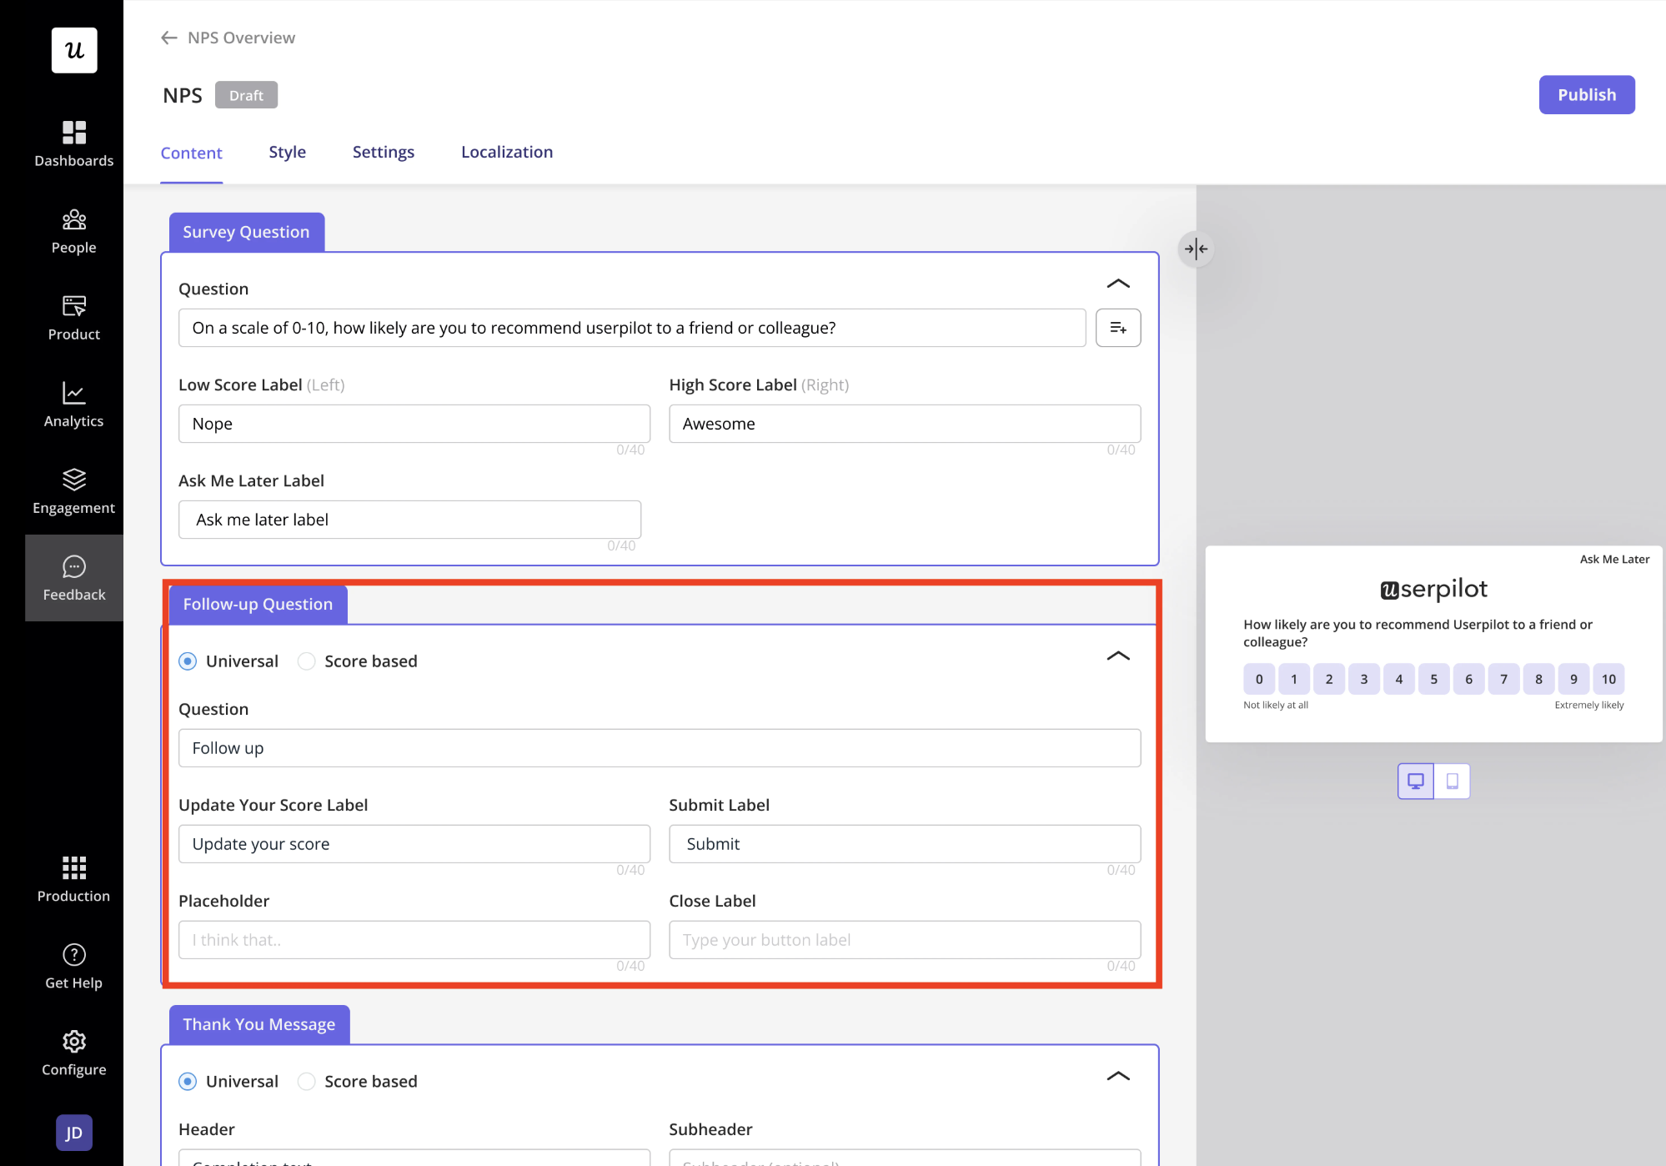Select Score based in Follow-up Question
The width and height of the screenshot is (1666, 1166).
click(x=307, y=661)
